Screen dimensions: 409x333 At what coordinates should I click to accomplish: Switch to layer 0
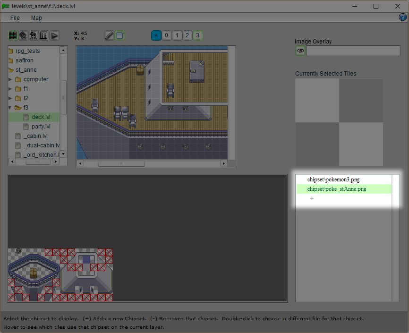tap(166, 35)
